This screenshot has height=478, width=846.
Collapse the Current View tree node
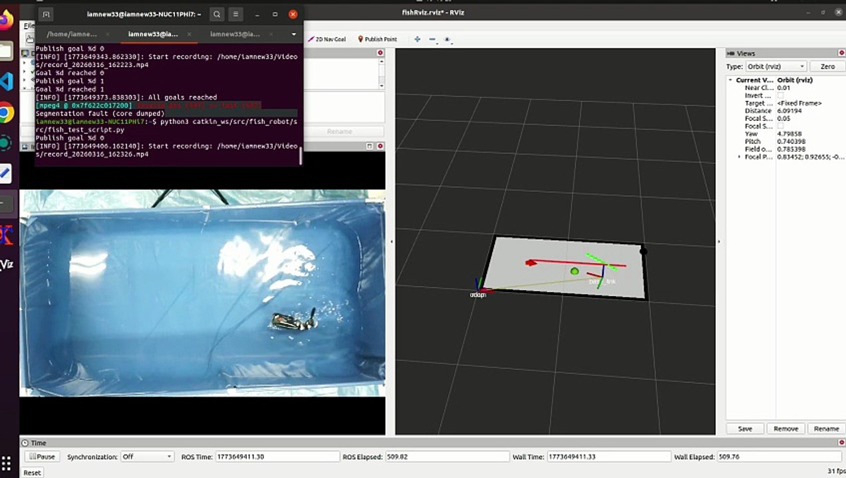click(x=730, y=80)
